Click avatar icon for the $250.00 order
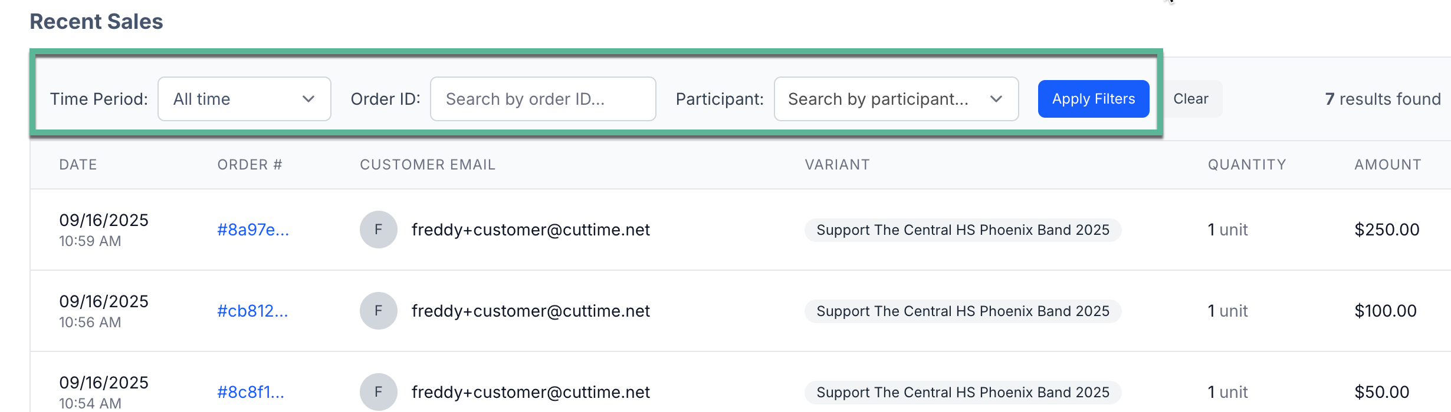This screenshot has width=1451, height=412. point(378,230)
